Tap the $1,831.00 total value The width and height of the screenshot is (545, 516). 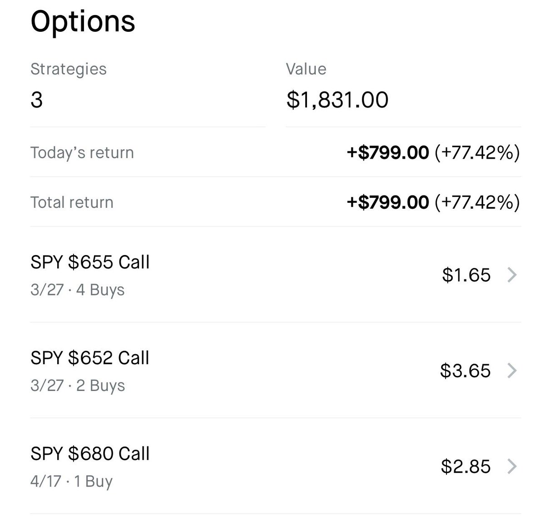(x=337, y=100)
